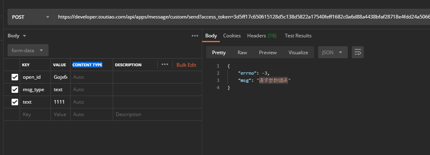
Task: Expand the request Body dropdown
Action: (x=17, y=36)
